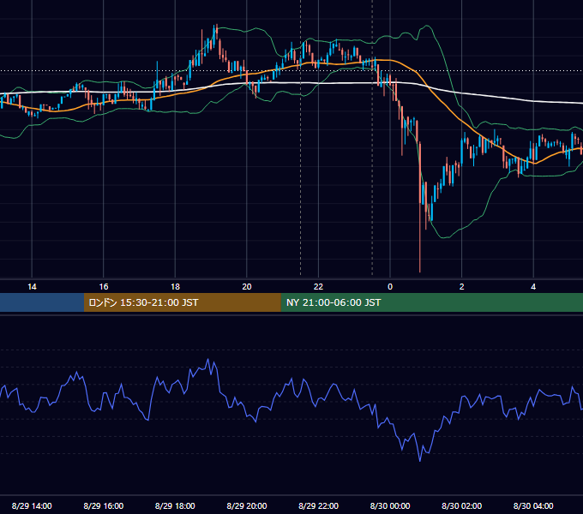Click the long lower wick of the crash candle
583x514 pixels.
click(420, 237)
